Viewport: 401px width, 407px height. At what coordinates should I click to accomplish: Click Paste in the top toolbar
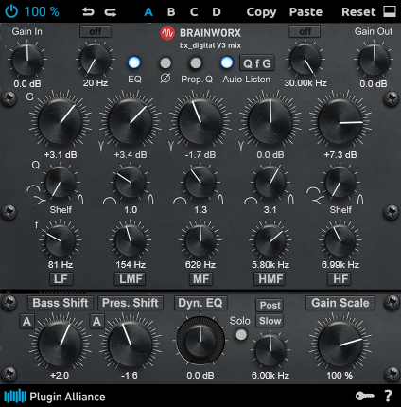point(305,12)
